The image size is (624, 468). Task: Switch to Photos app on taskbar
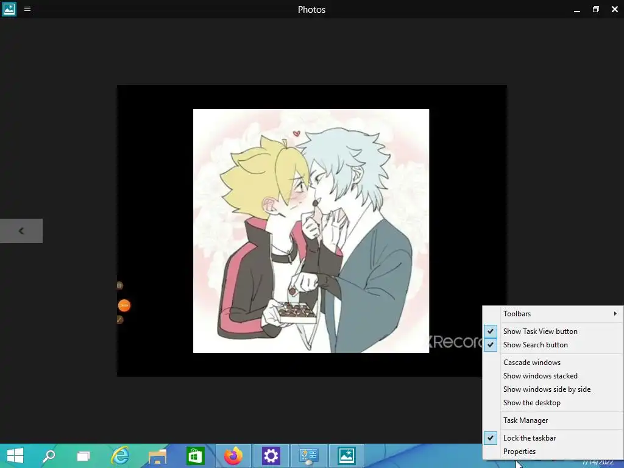pyautogui.click(x=347, y=456)
